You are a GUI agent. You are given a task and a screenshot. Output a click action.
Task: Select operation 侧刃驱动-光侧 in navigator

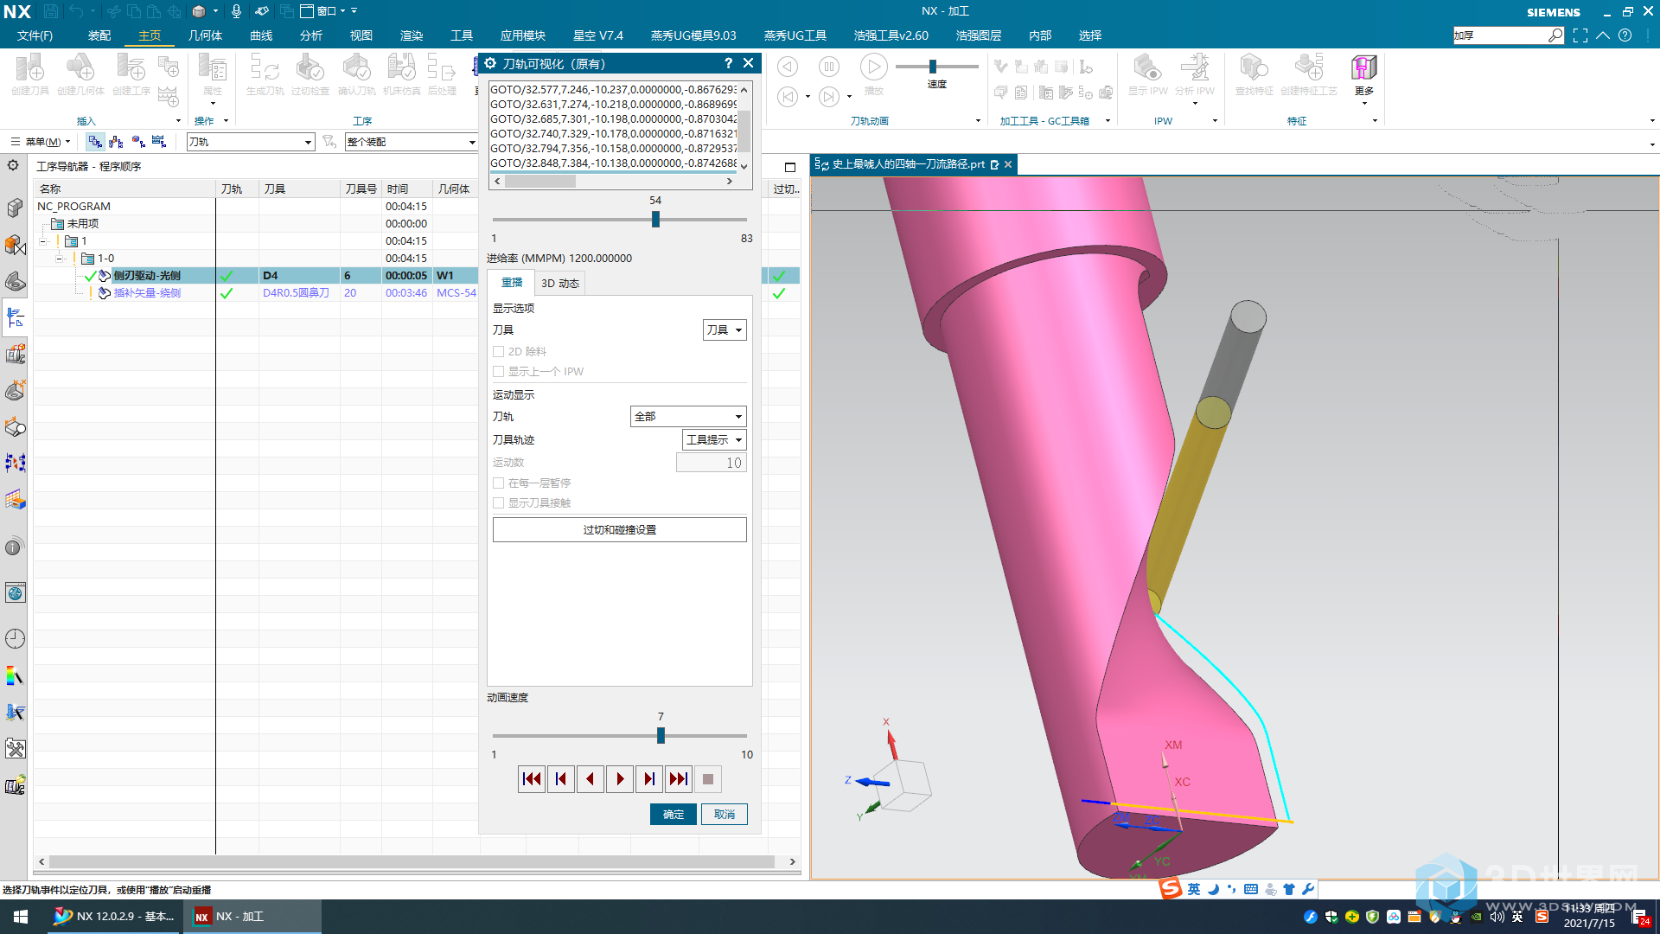(147, 276)
